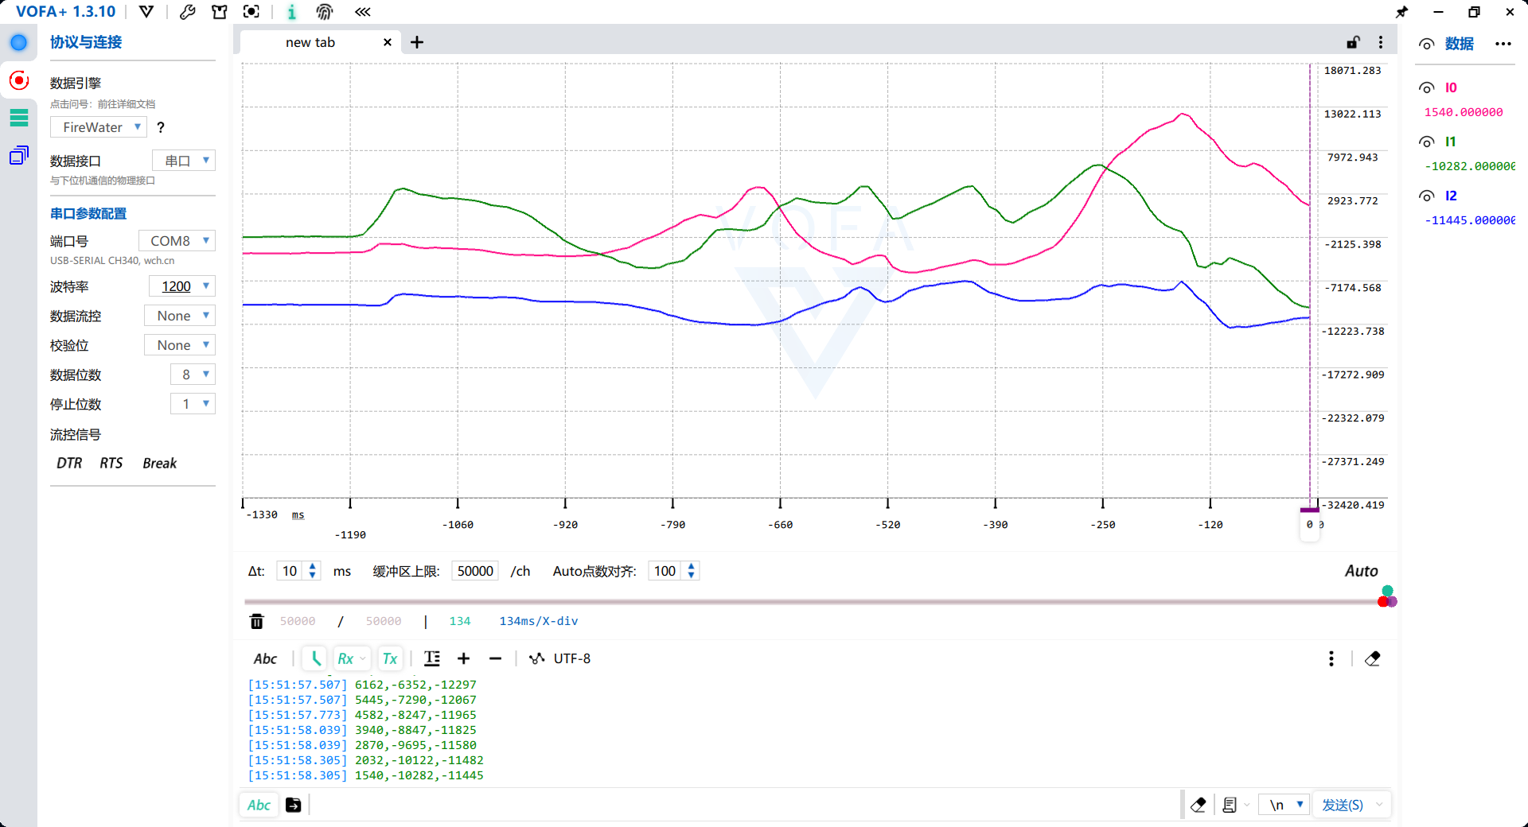Image resolution: width=1528 pixels, height=827 pixels.
Task: Pin the window on top
Action: point(1402,12)
